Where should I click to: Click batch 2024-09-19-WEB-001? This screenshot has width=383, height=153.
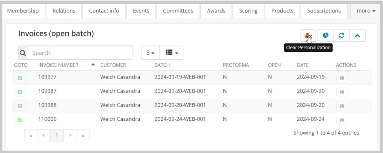click(180, 77)
